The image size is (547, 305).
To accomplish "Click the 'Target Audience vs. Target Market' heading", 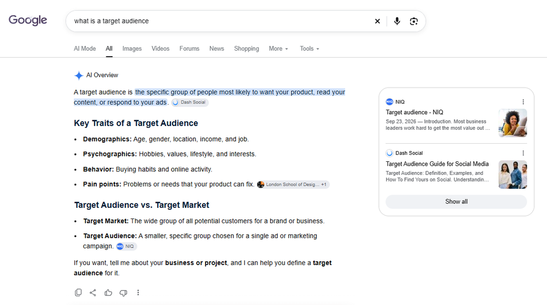I will tap(141, 205).
